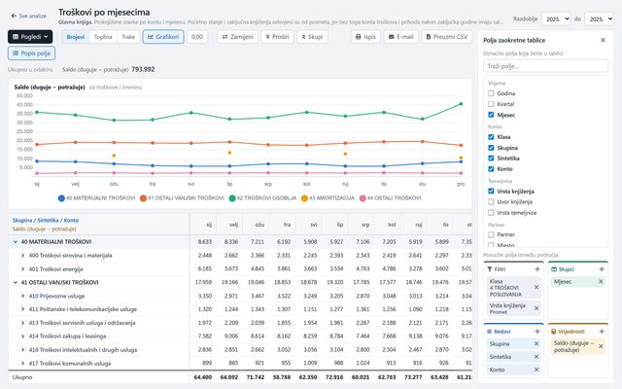622x389 pixels.
Task: Expand 411 Poštanske i telekomunikacijske usluge
Action: [23, 309]
